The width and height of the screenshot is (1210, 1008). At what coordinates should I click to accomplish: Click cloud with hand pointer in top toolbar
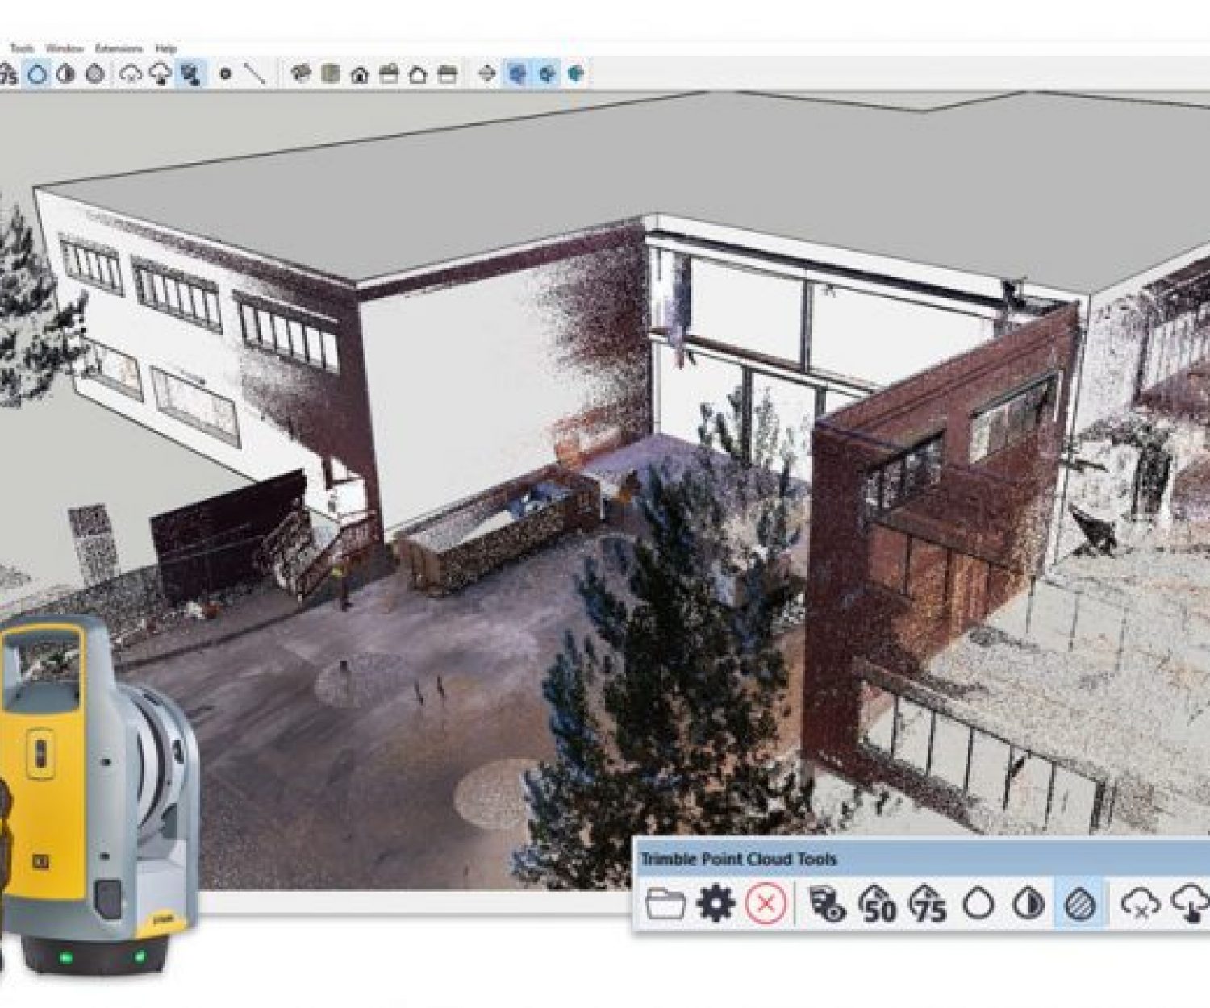pyautogui.click(x=160, y=75)
